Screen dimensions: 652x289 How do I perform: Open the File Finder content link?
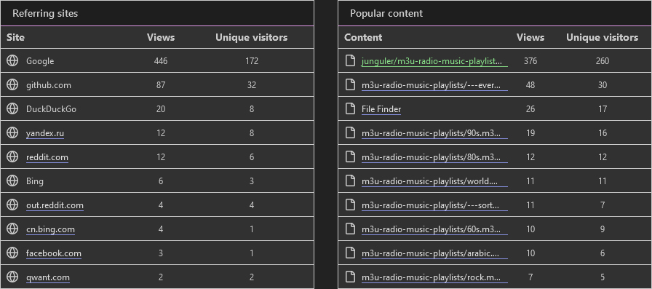click(x=381, y=109)
